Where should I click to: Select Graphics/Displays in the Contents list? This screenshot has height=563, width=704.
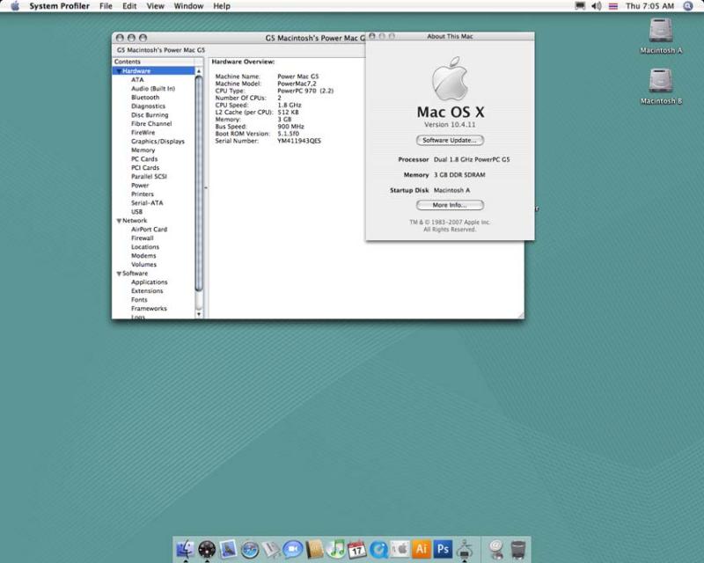point(158,142)
